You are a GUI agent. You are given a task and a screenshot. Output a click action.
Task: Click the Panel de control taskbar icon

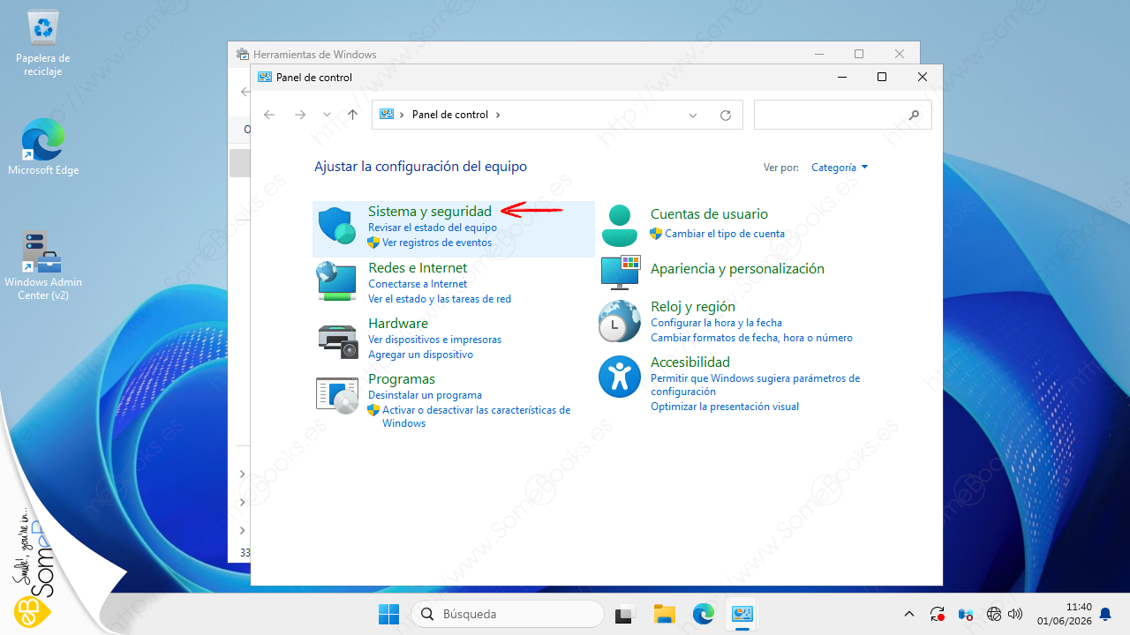[x=742, y=614]
